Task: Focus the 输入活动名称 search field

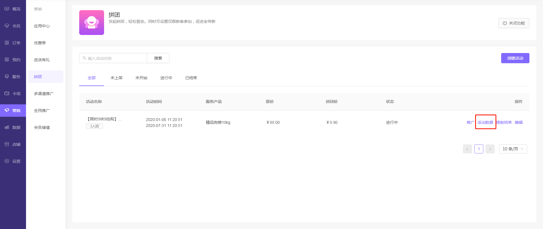Action: click(113, 58)
